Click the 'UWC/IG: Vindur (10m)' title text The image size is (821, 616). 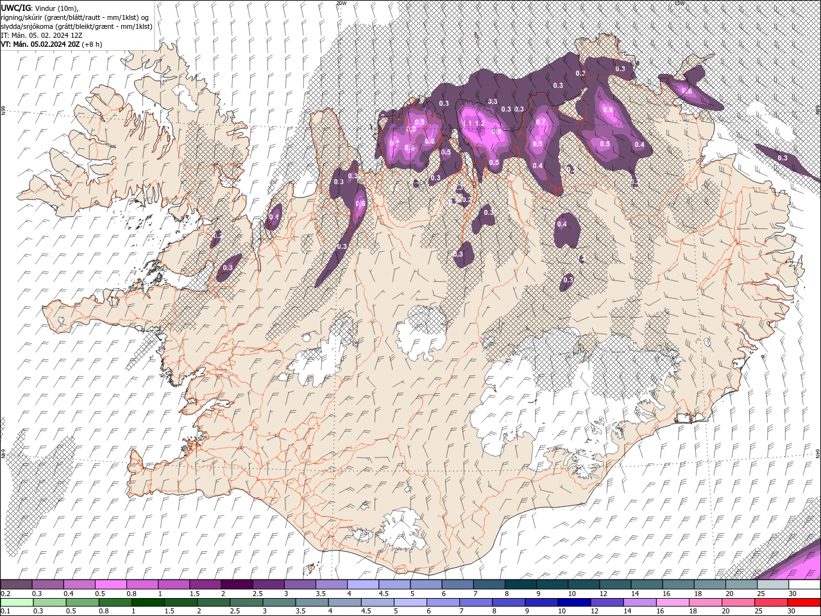pos(40,8)
